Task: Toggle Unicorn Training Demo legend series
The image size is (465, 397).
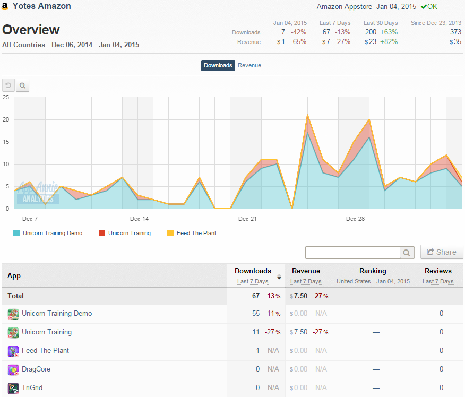Action: [x=48, y=233]
